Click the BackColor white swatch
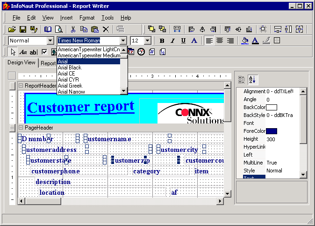Screen dimensions: 315x226 [272, 107]
